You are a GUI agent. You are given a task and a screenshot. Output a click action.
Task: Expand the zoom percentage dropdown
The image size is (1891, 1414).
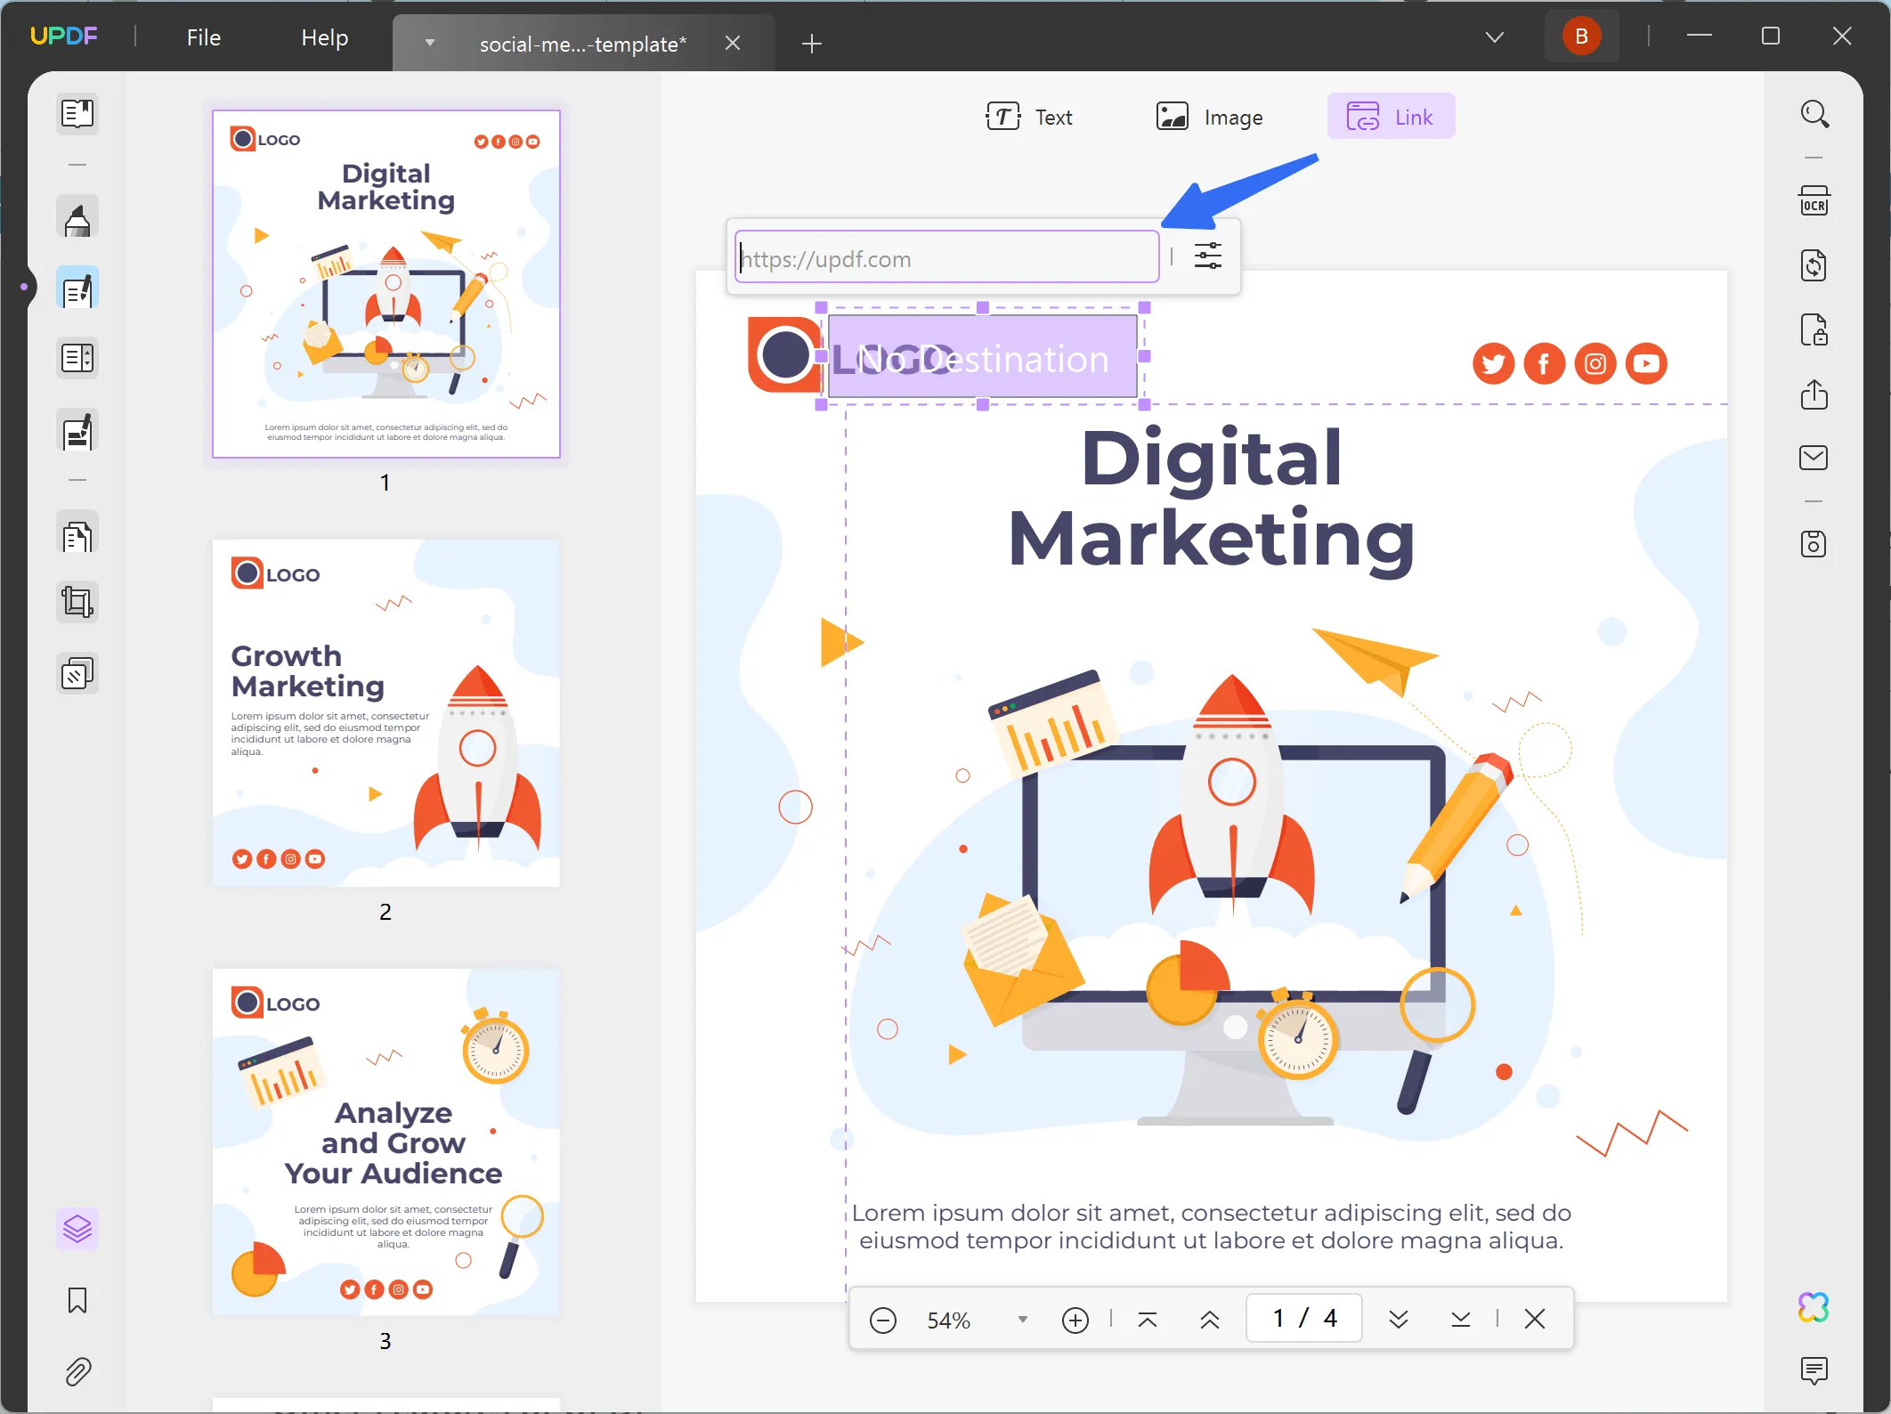point(1023,1319)
